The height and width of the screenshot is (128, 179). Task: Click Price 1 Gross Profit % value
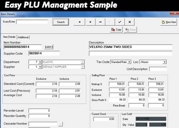click(117, 100)
